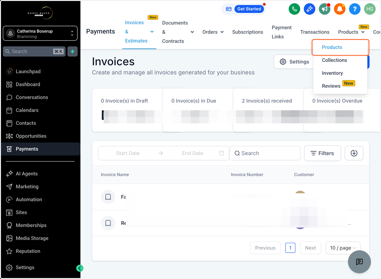Click the Reputation star icon
This screenshot has width=381, height=279.
click(x=9, y=251)
